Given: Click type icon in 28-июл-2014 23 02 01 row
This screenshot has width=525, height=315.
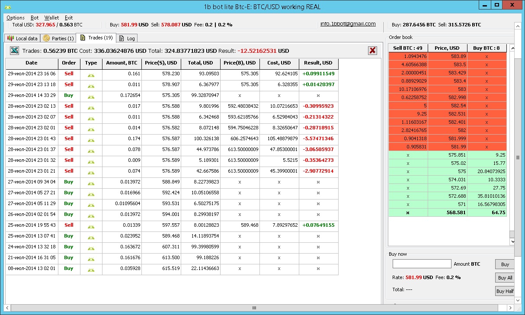Looking at the screenshot, I should click(91, 129).
